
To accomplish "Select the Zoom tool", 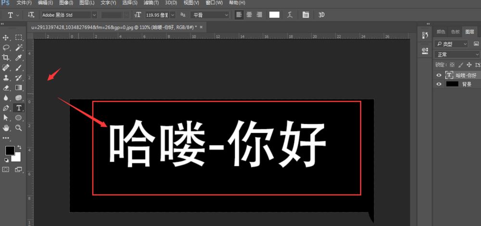I will (19, 128).
